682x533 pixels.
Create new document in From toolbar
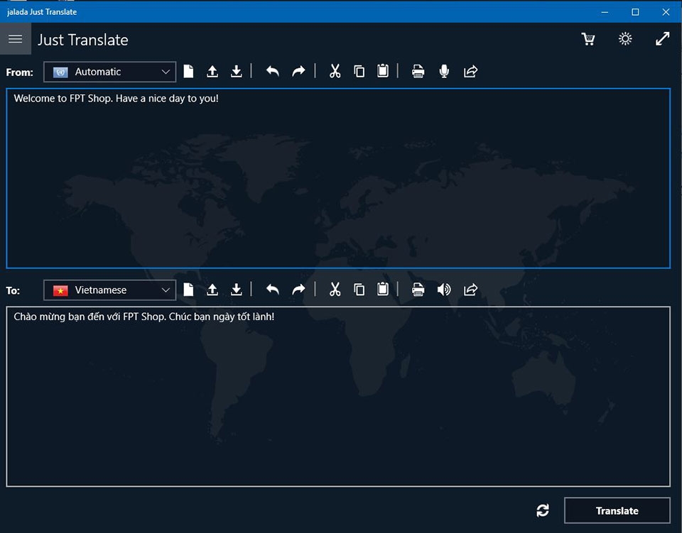pyautogui.click(x=188, y=71)
